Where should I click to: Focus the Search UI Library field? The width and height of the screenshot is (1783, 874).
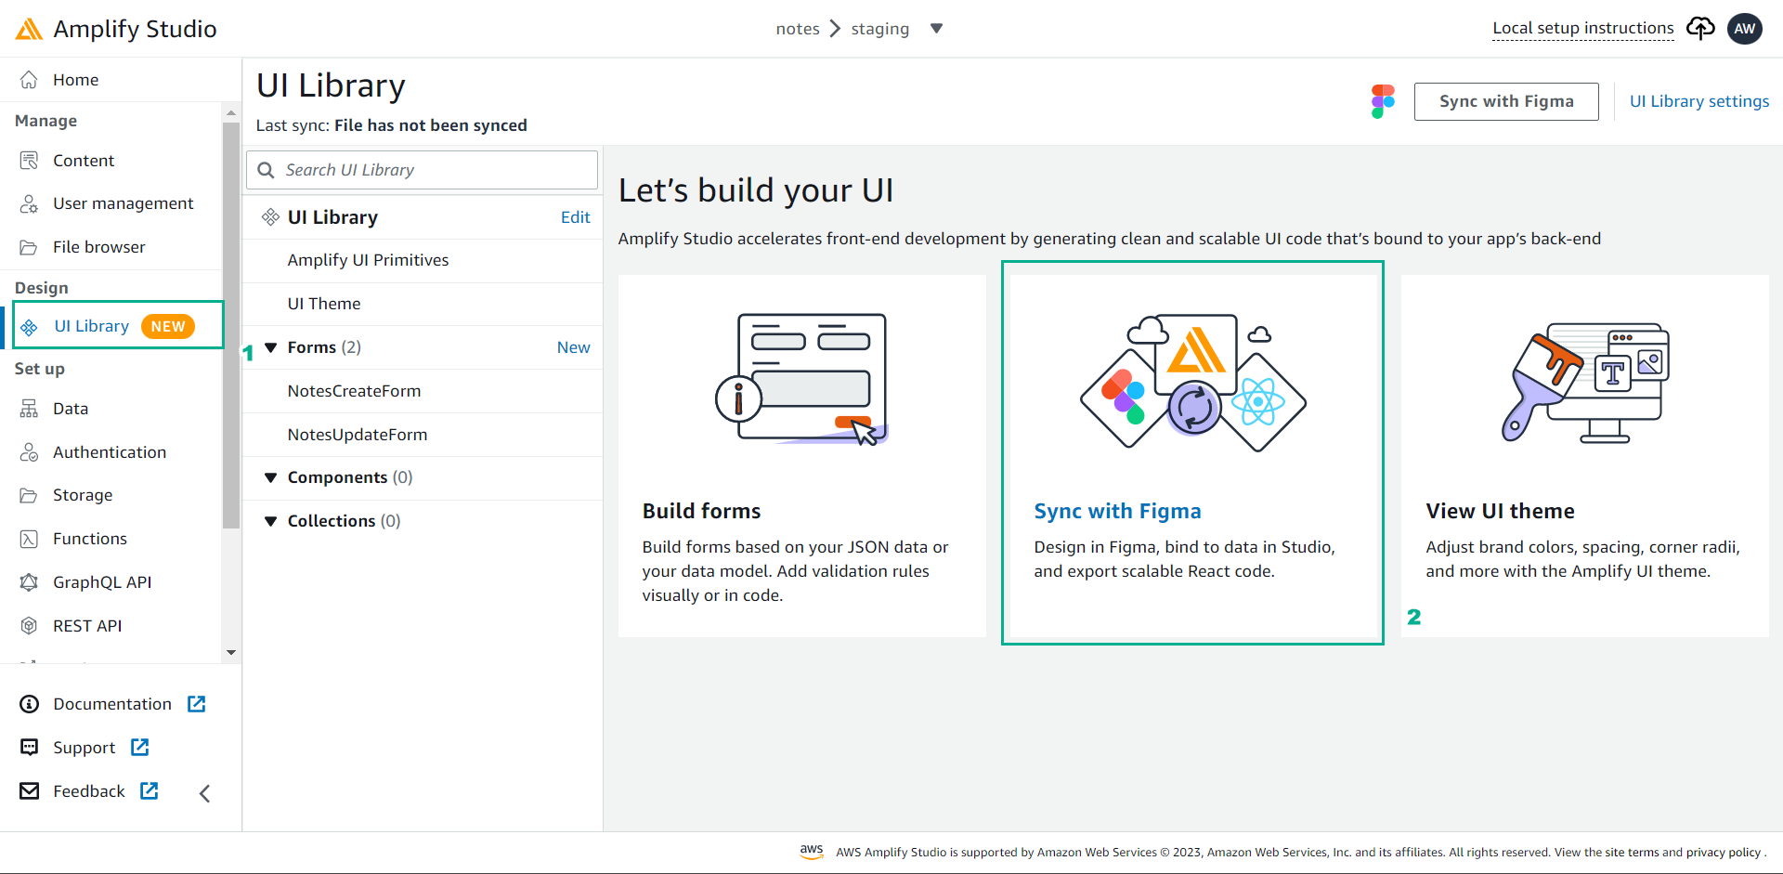[422, 170]
